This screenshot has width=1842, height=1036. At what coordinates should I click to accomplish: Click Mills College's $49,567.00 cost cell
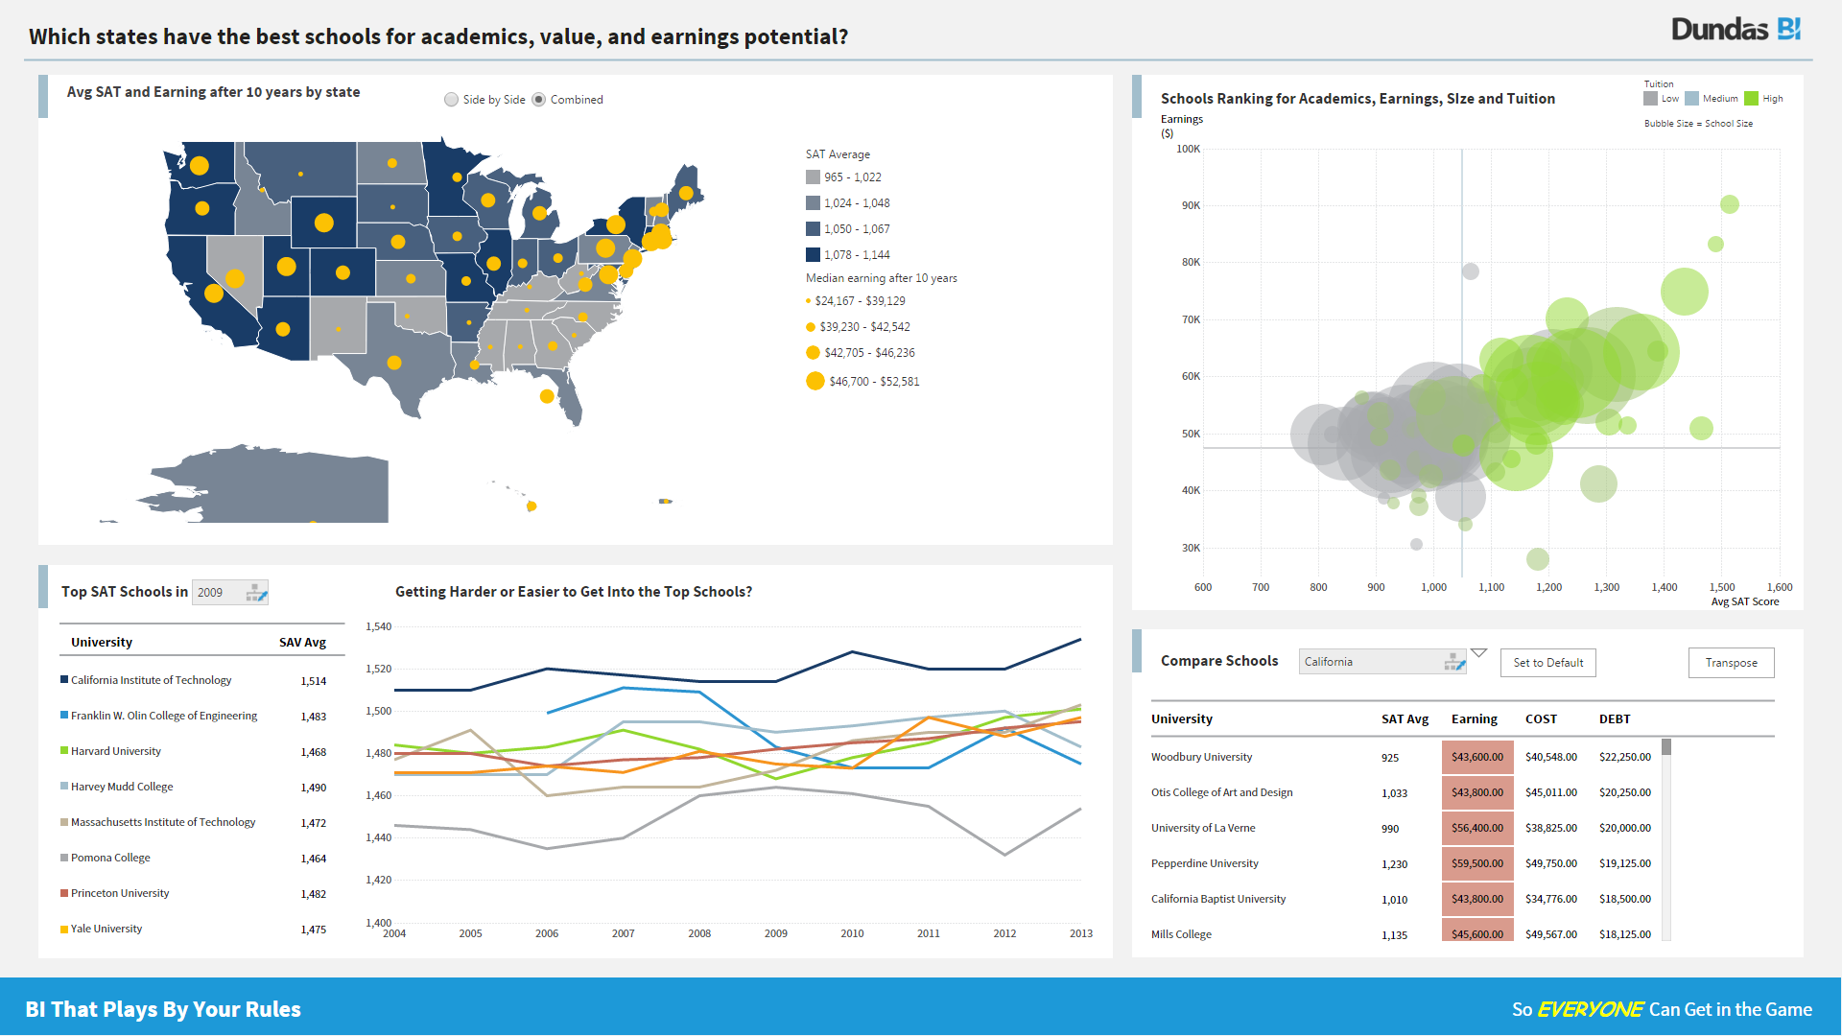pos(1551,934)
